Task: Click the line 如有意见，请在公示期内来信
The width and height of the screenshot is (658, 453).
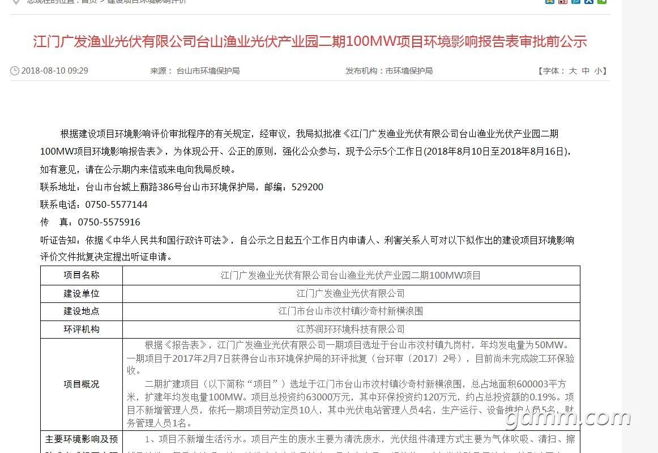Action: pos(139,169)
